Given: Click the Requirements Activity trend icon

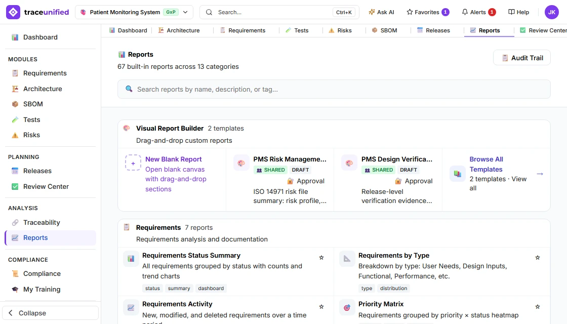Looking at the screenshot, I should coord(131,307).
